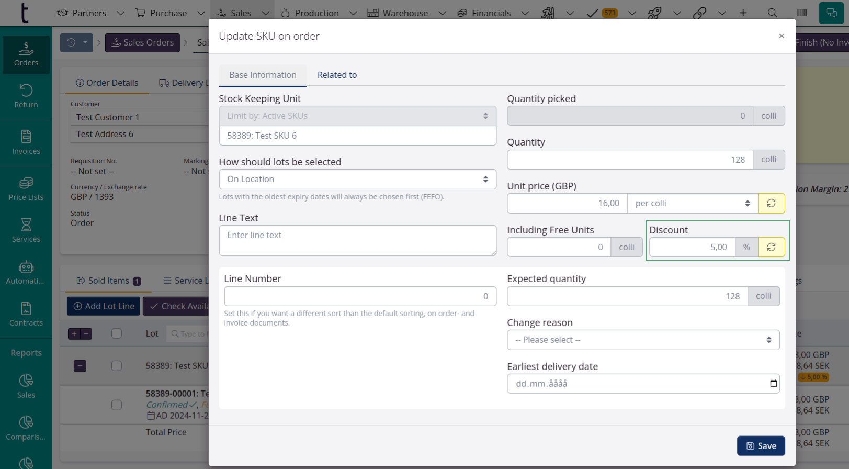
Task: Click the Add Lot Line button
Action: 104,306
